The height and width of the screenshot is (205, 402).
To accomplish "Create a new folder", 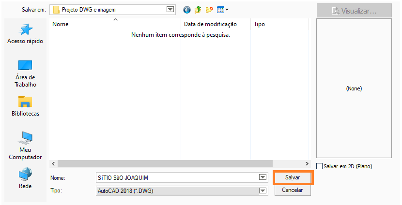I will (209, 10).
